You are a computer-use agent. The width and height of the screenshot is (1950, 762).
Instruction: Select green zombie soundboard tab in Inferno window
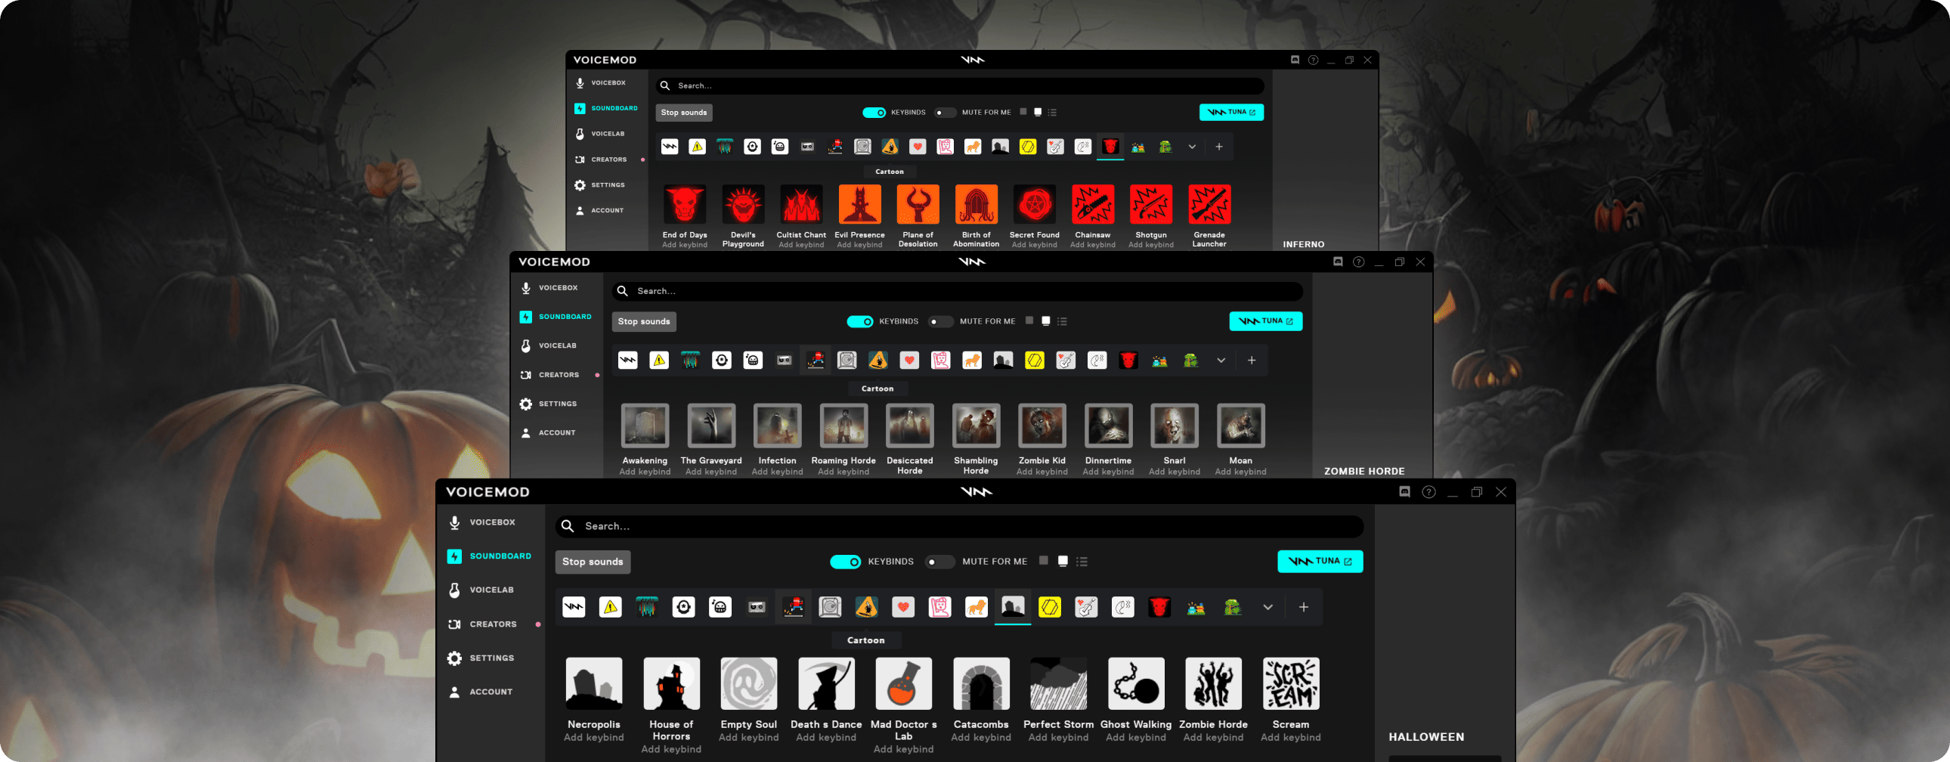click(1165, 147)
